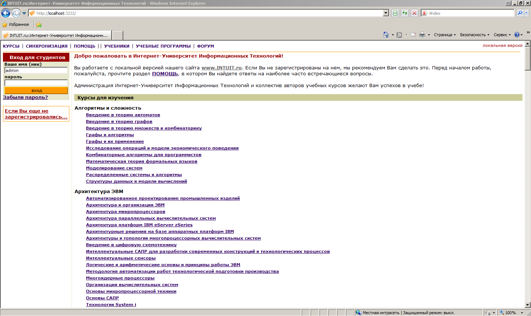The width and height of the screenshot is (531, 316).
Task: Open course Многоядерные процессоры
Action: click(x=120, y=278)
